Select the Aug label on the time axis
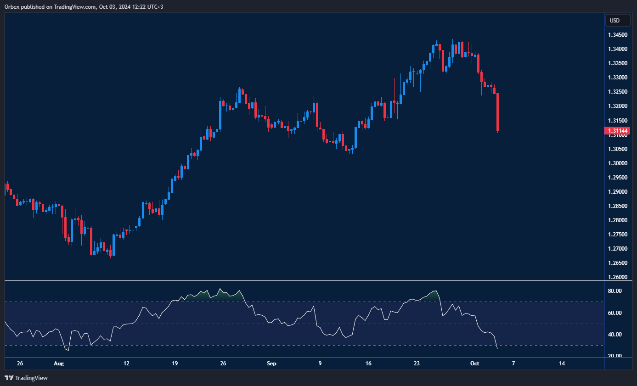Image resolution: width=637 pixels, height=386 pixels. (x=59, y=363)
